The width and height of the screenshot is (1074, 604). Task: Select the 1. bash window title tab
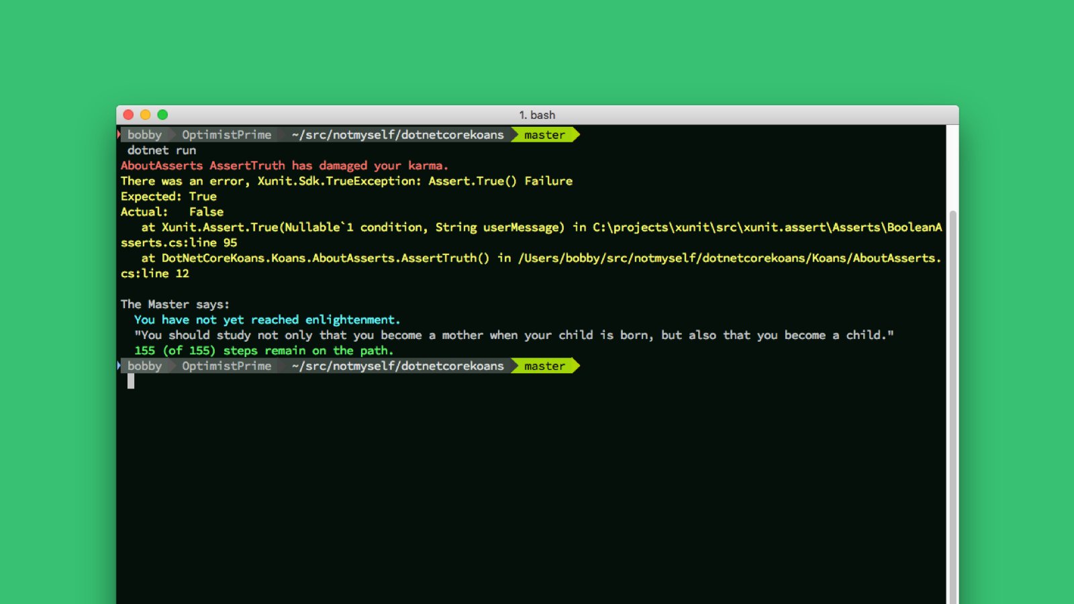tap(536, 115)
